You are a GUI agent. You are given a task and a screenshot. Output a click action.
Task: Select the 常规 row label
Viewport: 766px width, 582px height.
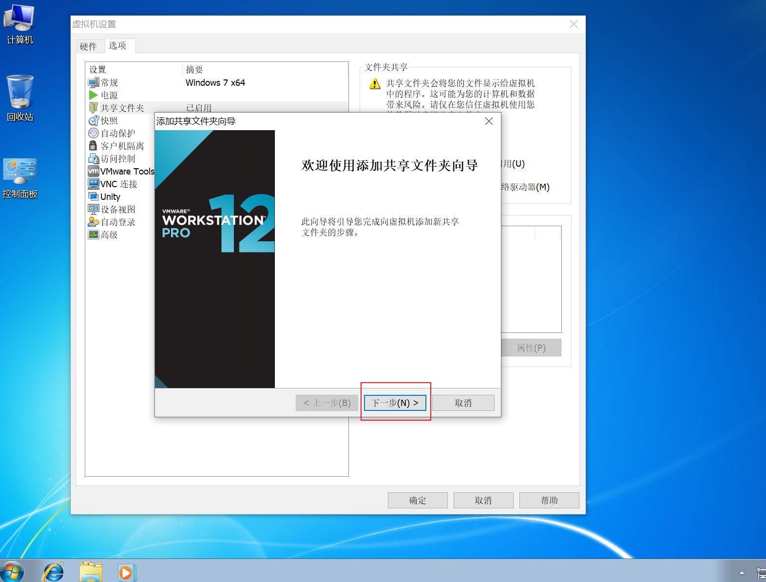click(109, 83)
